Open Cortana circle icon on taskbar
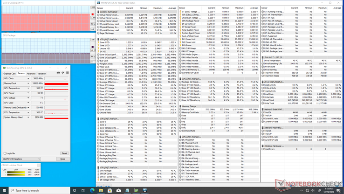The width and height of the screenshot is (344, 194). coord(75,190)
